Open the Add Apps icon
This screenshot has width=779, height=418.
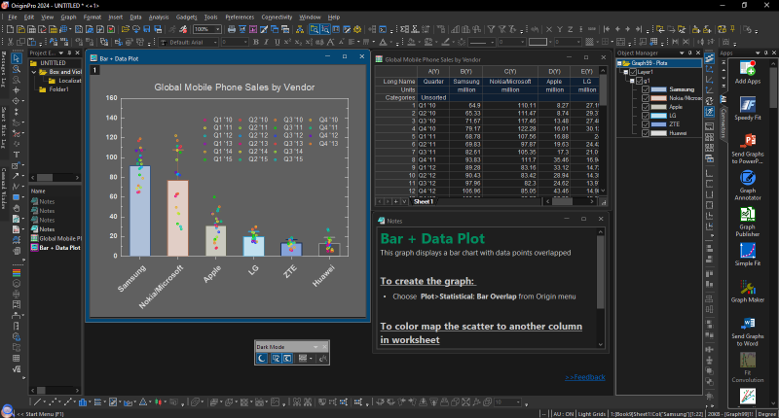click(748, 68)
